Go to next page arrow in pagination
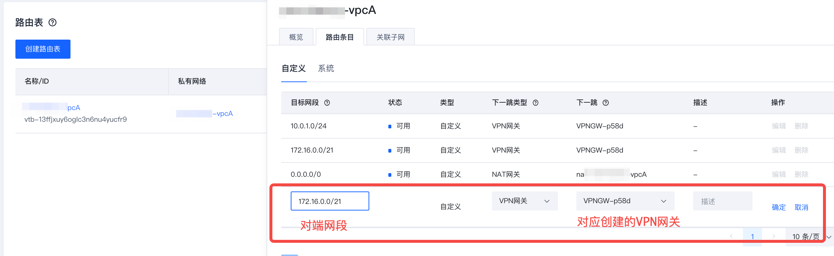Viewport: 834px width, 256px height. pyautogui.click(x=774, y=236)
